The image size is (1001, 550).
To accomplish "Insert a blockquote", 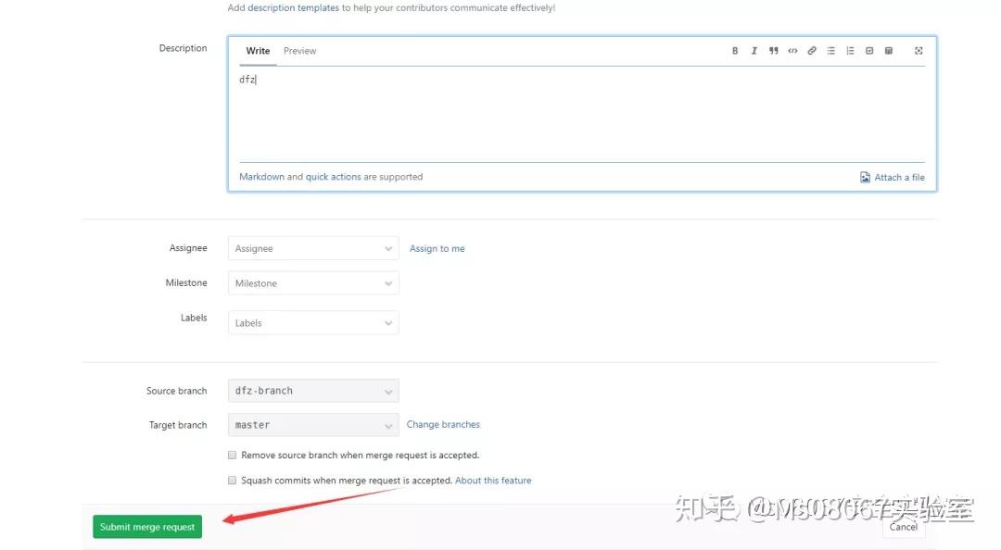I will pos(773,50).
